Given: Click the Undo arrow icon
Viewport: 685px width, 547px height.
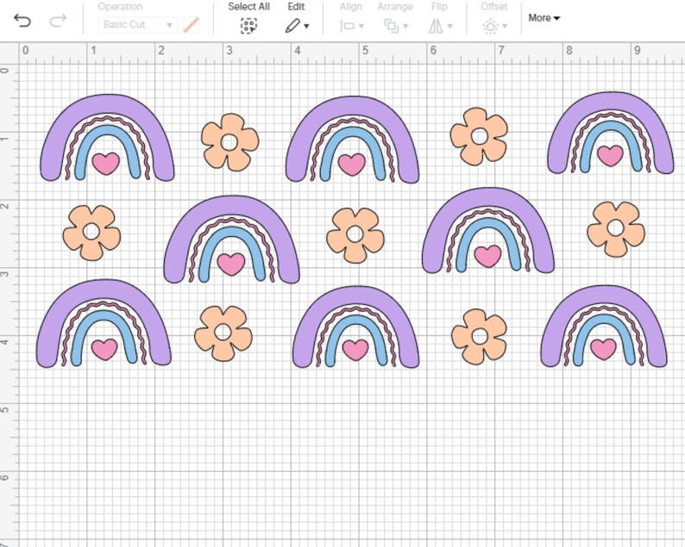Looking at the screenshot, I should click(22, 21).
